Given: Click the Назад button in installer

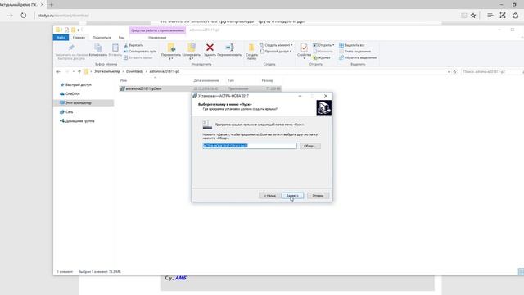Looking at the screenshot, I should click(269, 196).
